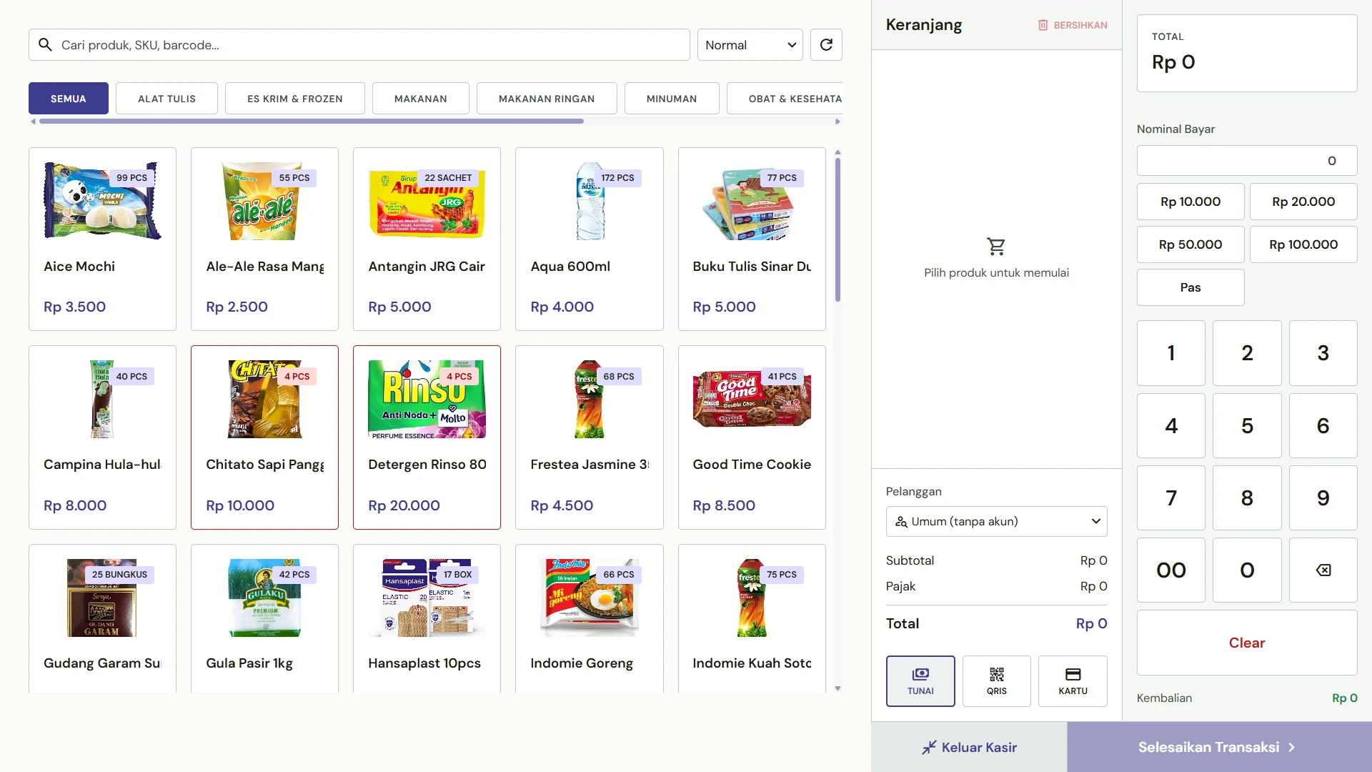
Task: Add Indomie Kuah Soto product card
Action: (752, 618)
